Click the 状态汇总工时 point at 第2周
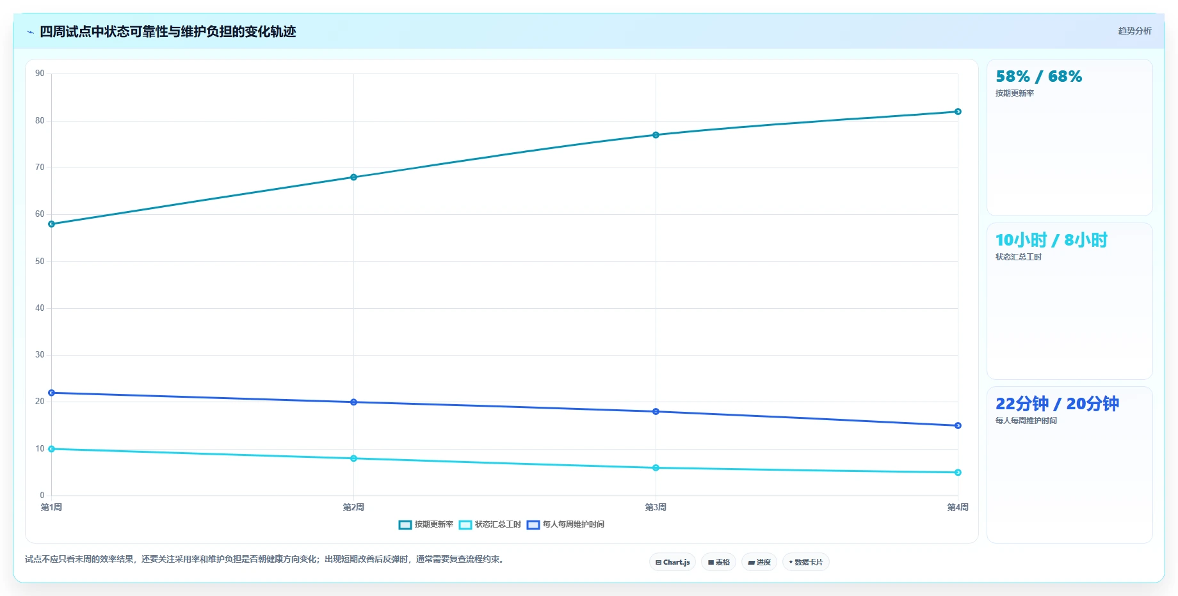The height and width of the screenshot is (596, 1178). pyautogui.click(x=353, y=459)
